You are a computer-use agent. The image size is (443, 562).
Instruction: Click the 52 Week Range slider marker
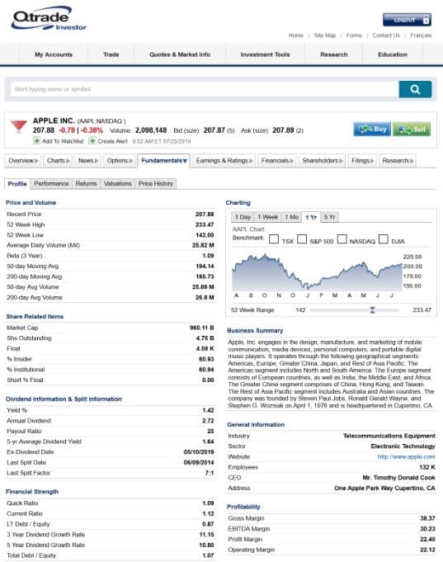pos(372,310)
